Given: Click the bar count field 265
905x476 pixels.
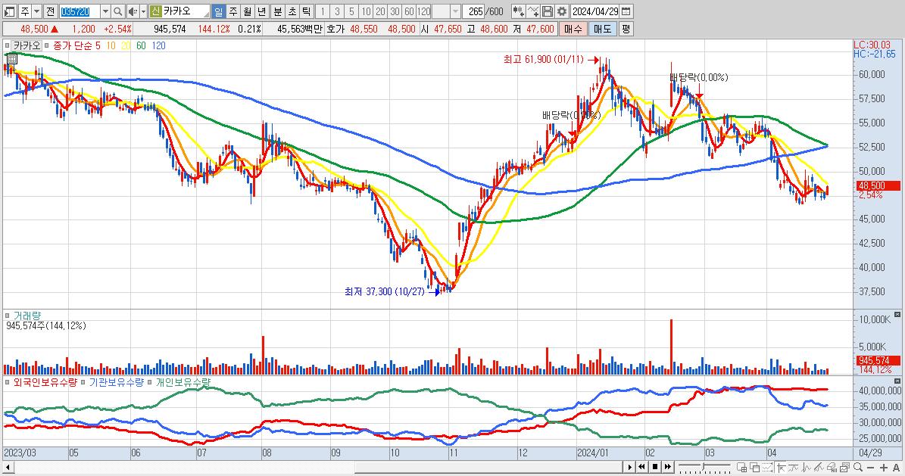Looking at the screenshot, I should 474,11.
